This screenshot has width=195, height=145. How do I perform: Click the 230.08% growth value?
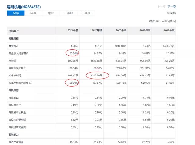point(121,68)
